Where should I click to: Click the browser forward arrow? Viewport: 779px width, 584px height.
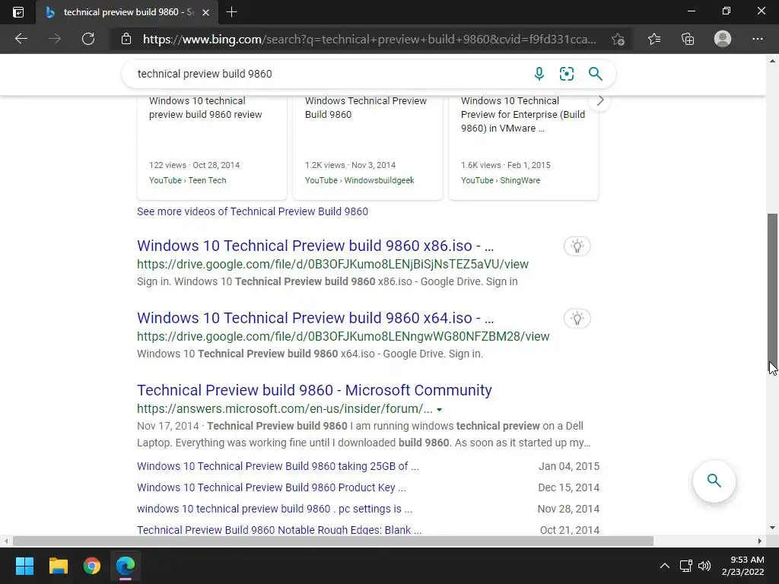click(x=55, y=39)
